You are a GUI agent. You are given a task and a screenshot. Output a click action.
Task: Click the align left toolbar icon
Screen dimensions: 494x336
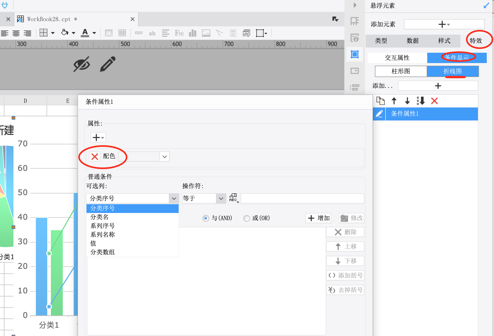click(5, 33)
